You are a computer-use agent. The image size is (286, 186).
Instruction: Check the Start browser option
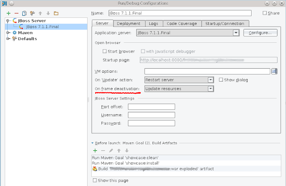coord(105,51)
